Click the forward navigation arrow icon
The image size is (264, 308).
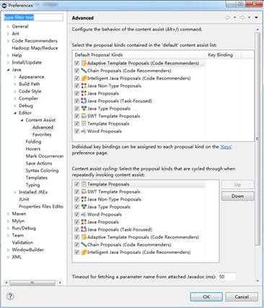pyautogui.click(x=242, y=17)
